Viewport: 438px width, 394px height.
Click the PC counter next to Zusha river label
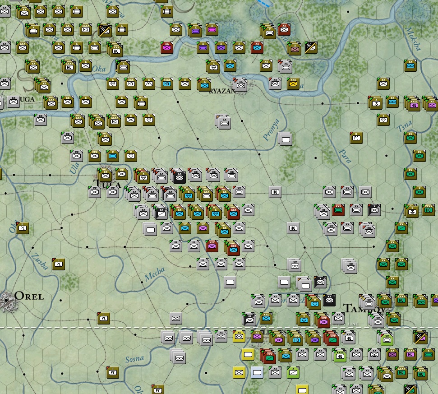[59, 264]
